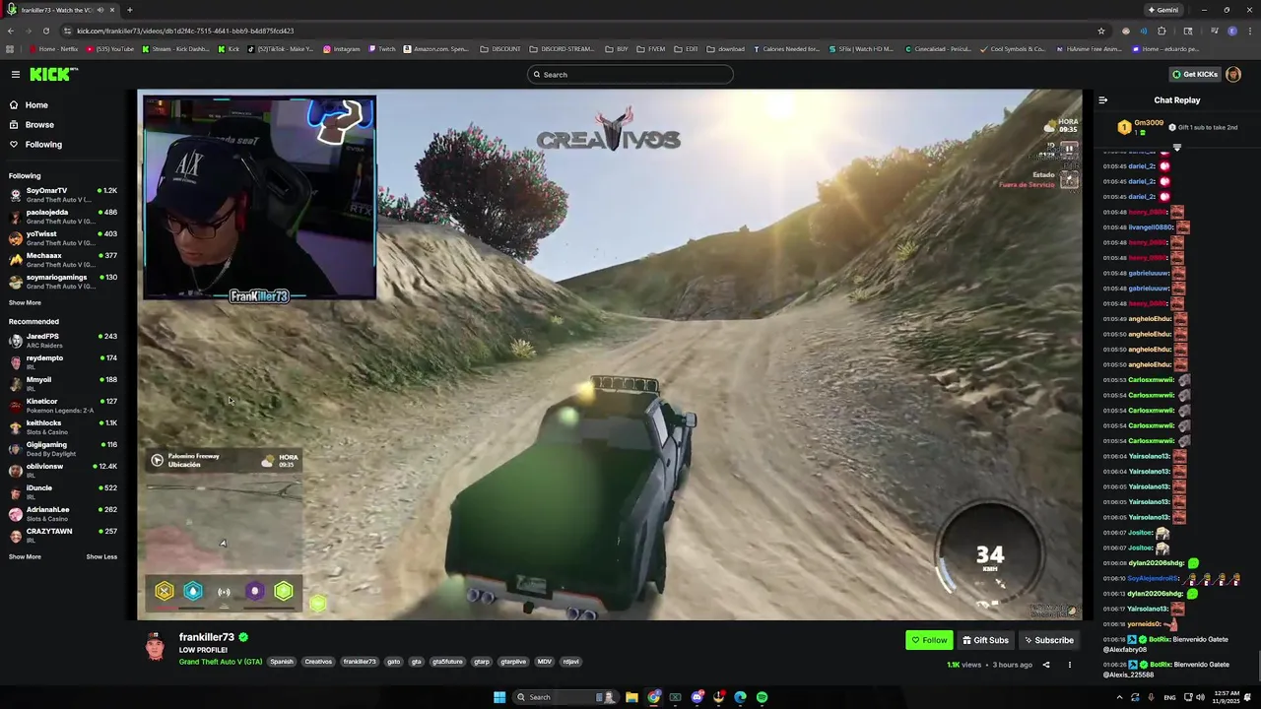Show hidden system tray icons

click(x=1119, y=697)
